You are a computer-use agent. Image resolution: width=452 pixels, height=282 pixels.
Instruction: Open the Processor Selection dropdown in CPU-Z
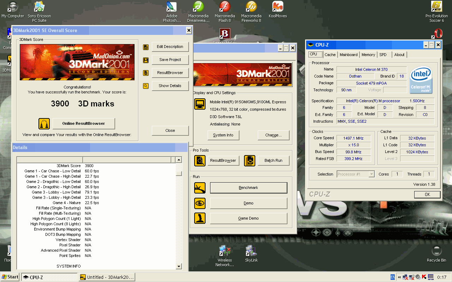click(371, 174)
